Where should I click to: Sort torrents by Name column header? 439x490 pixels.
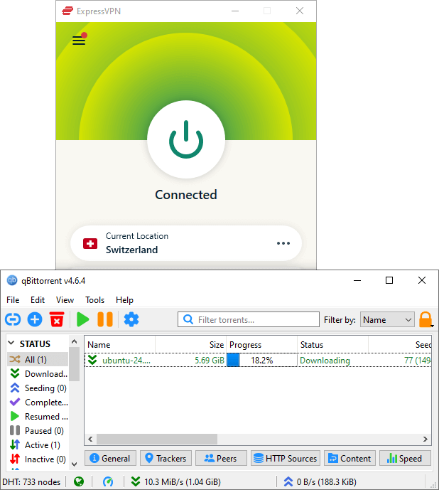(x=120, y=345)
